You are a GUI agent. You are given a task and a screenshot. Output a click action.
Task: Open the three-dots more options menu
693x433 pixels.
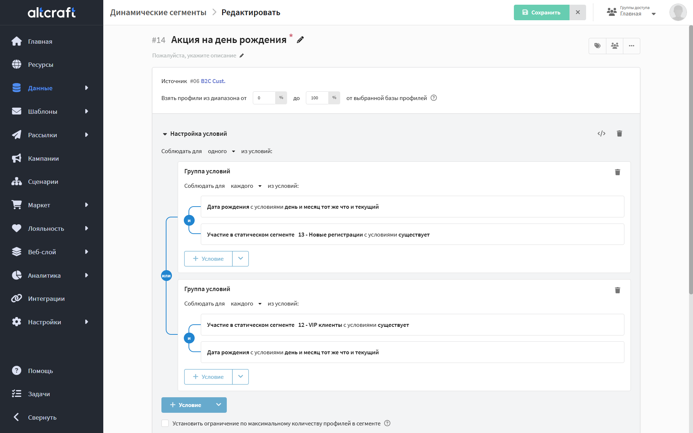click(632, 46)
